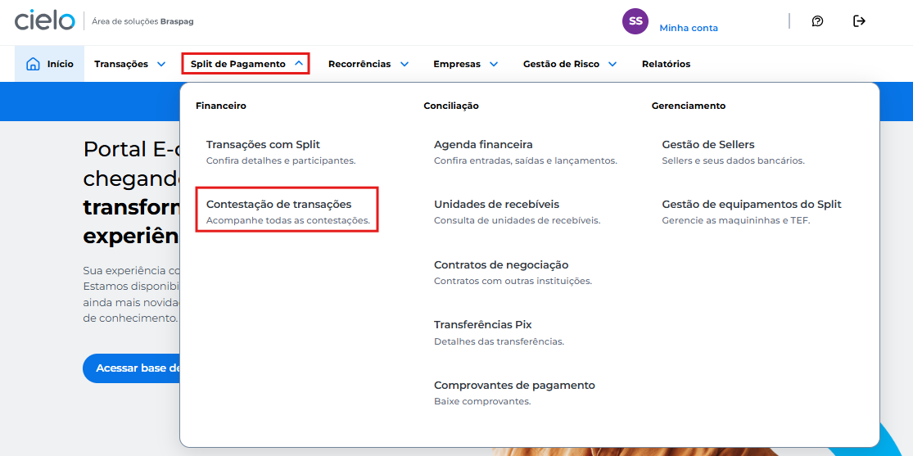Viewport: 913px width, 456px height.
Task: Expand the Gestão de Risco chevron
Action: [612, 64]
